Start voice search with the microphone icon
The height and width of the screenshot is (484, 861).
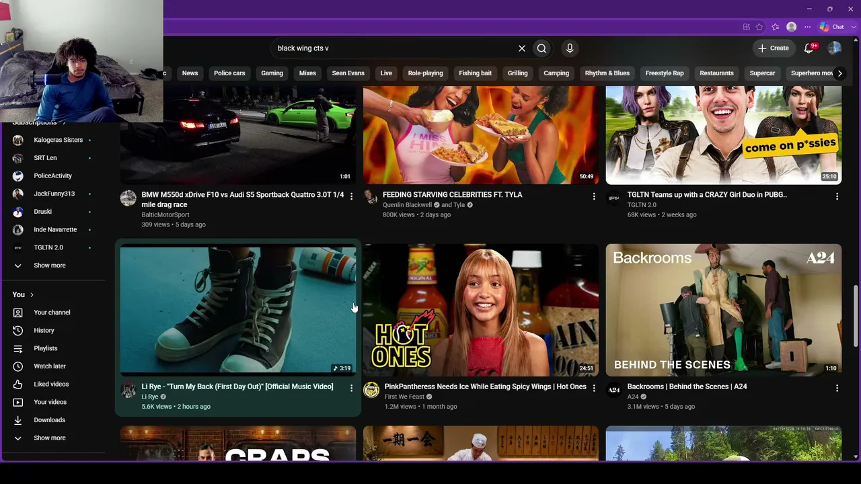click(570, 48)
